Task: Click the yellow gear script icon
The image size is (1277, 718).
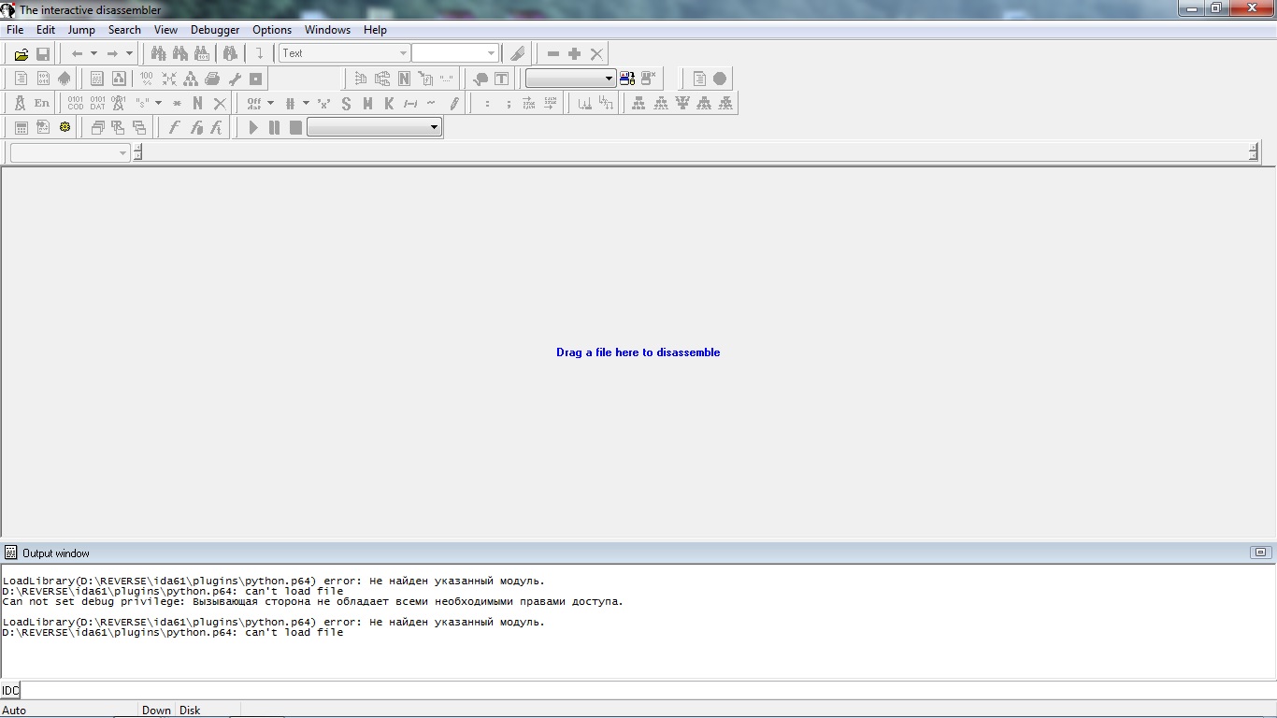Action: (65, 127)
